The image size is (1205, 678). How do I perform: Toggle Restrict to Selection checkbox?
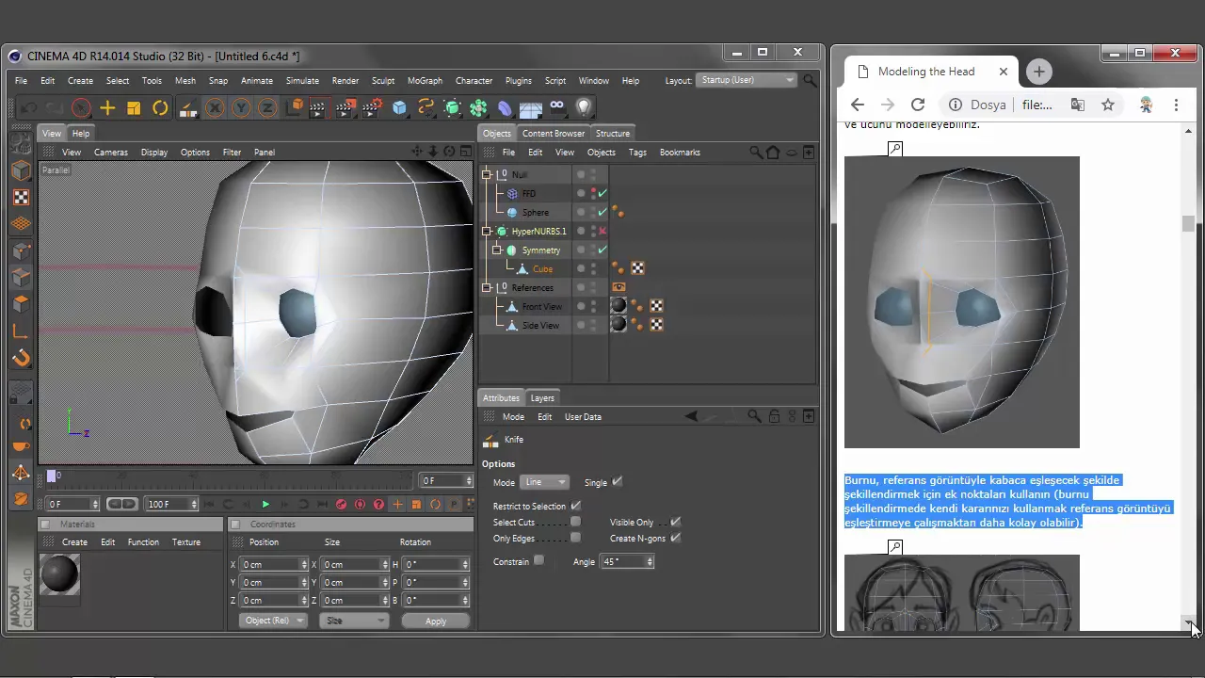click(x=576, y=506)
